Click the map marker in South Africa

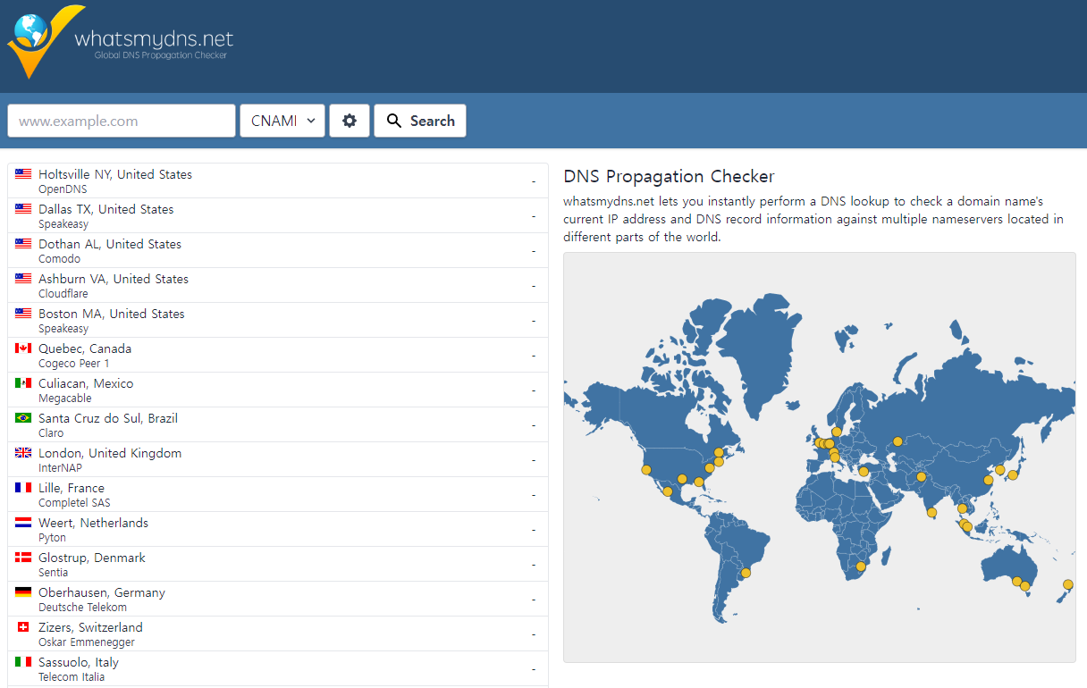click(861, 566)
